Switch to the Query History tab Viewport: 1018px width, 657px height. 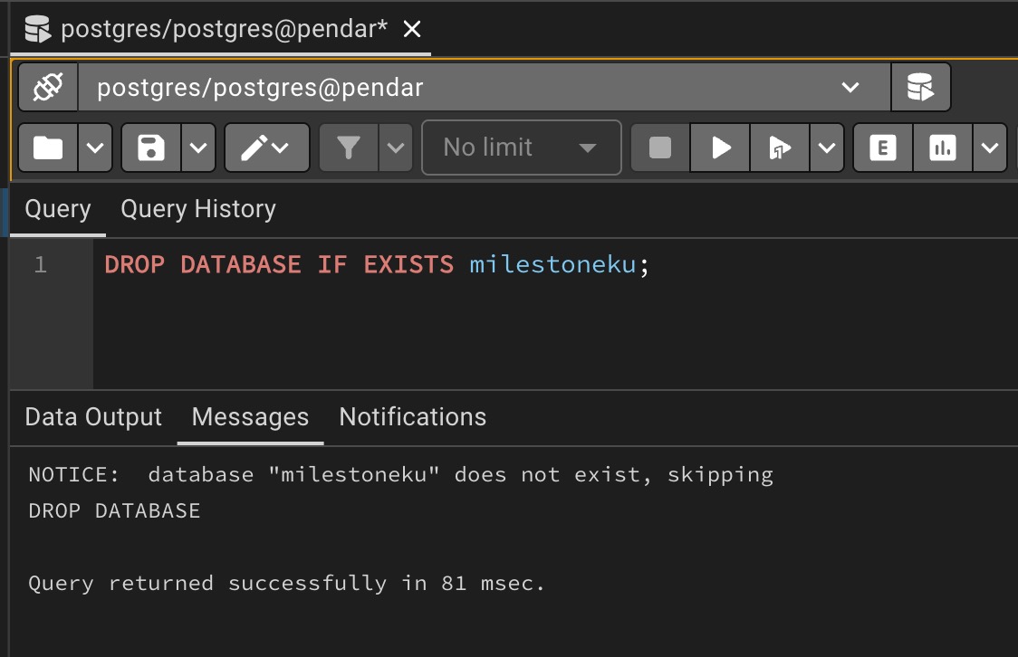[x=198, y=209]
